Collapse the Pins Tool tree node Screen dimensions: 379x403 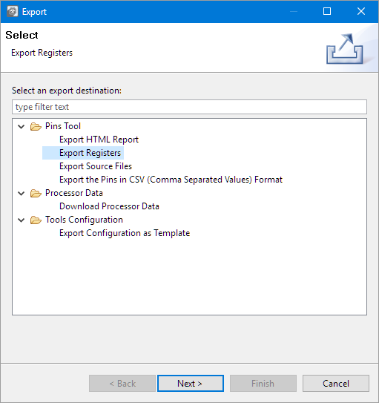coord(22,126)
